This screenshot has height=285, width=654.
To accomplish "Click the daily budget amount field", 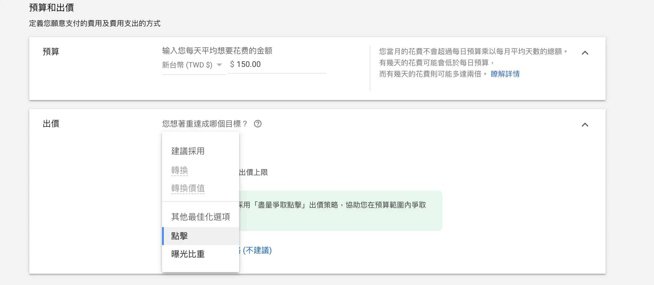I will click(277, 64).
